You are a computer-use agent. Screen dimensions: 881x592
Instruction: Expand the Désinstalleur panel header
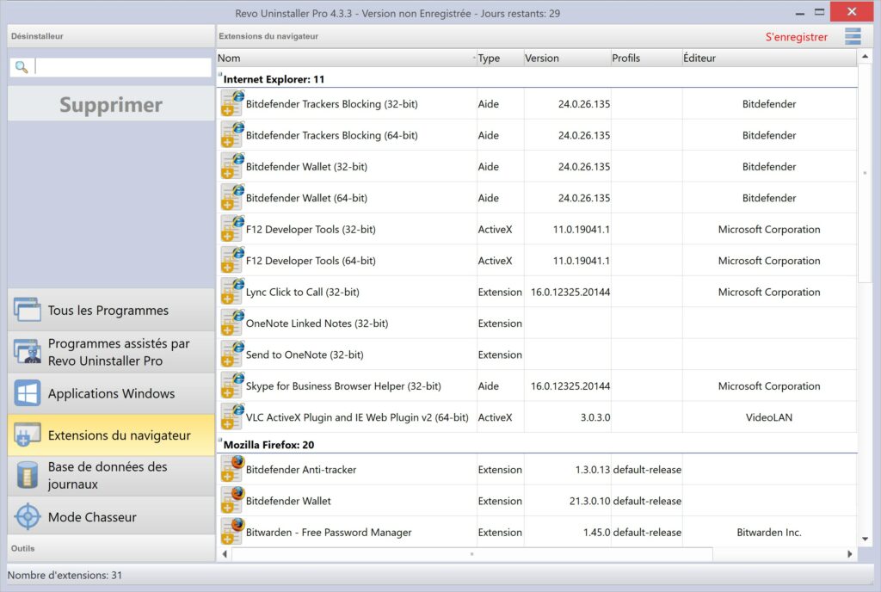tap(111, 36)
